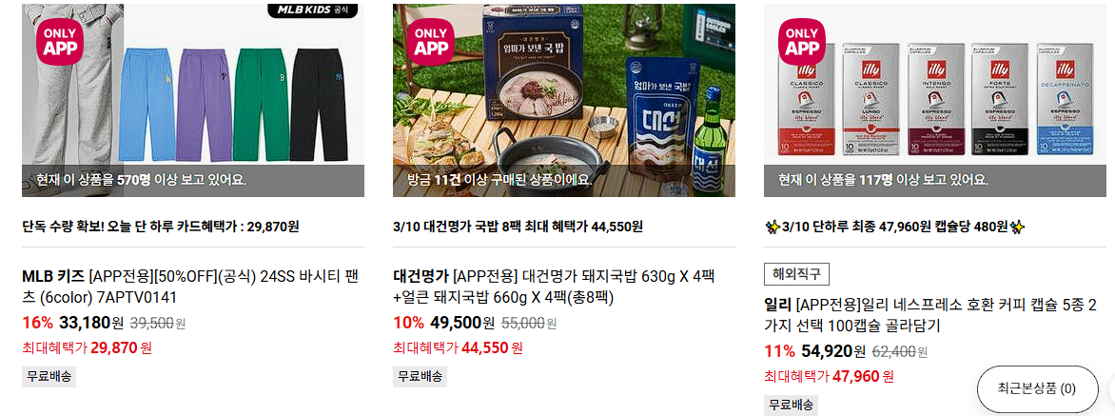Open the 일리 네스프레소 호환 커피 캡슐 title
This screenshot has height=416, width=1115.
[930, 316]
